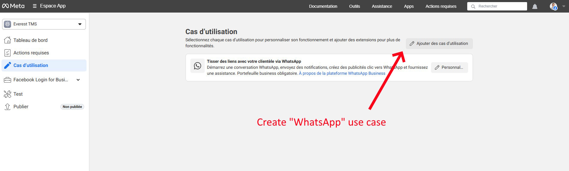
Task: Select Cas d'utilisation in the sidebar
Action: tap(31, 65)
